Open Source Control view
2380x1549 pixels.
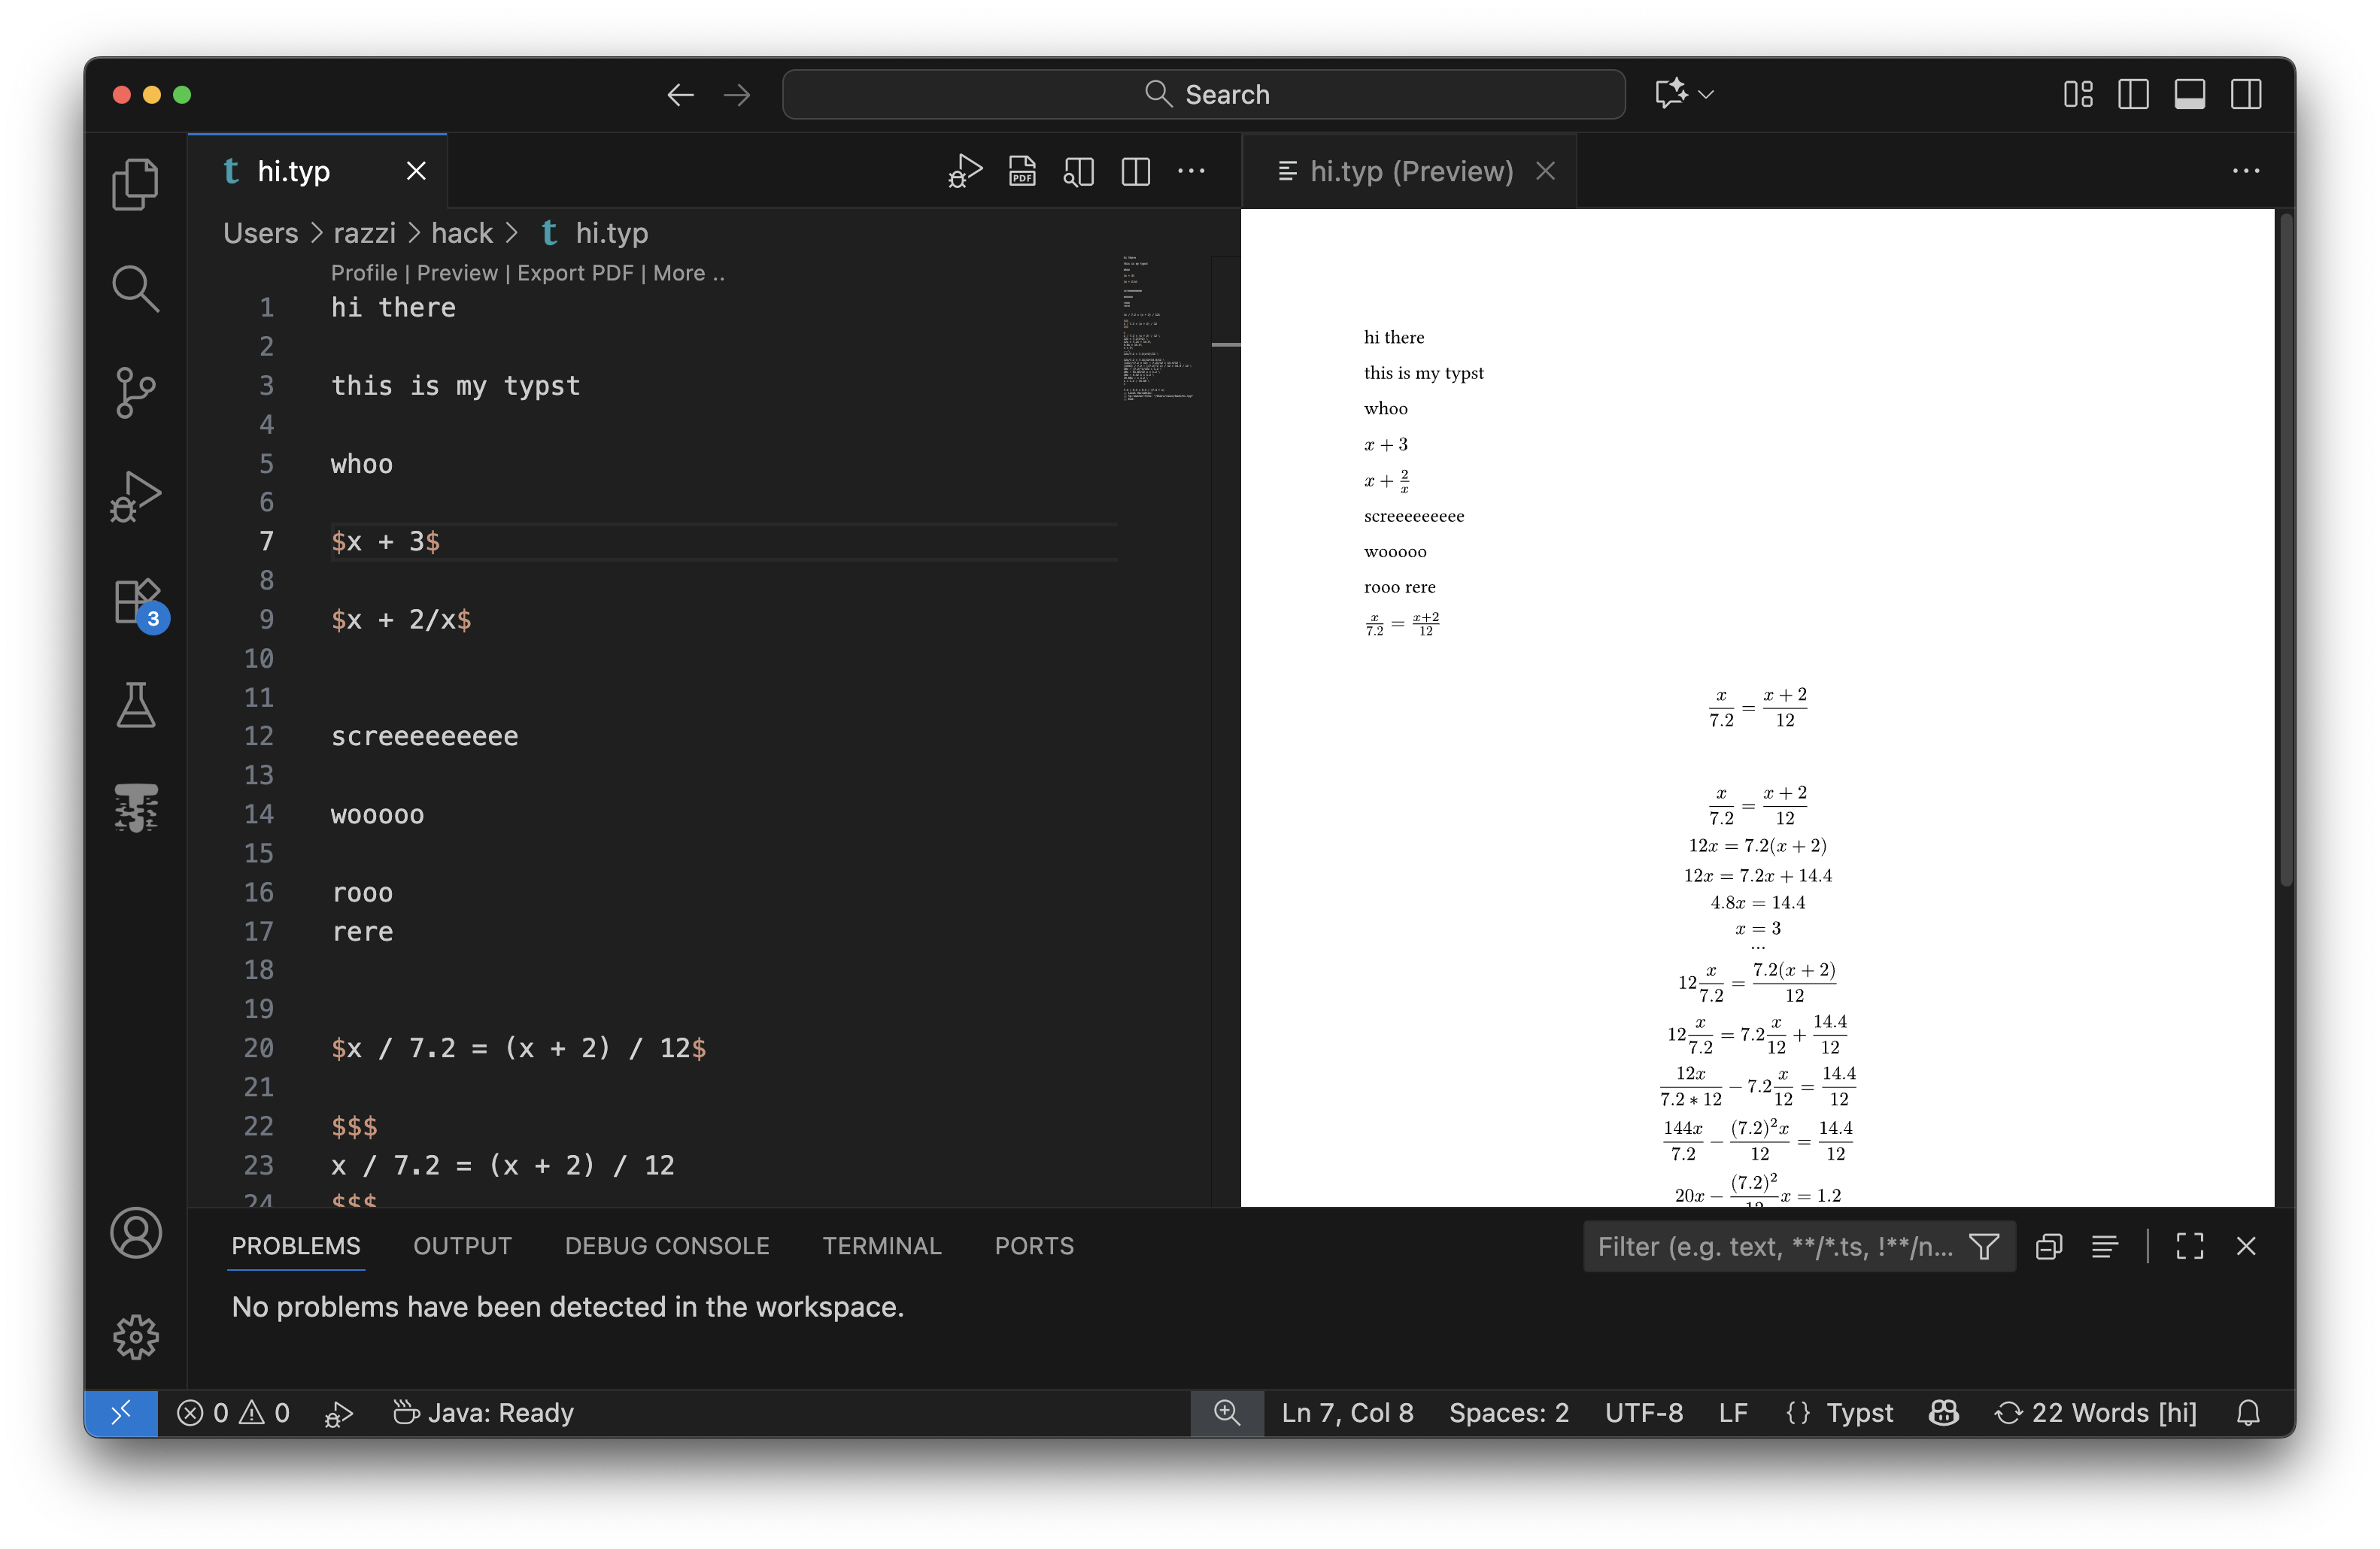(135, 392)
